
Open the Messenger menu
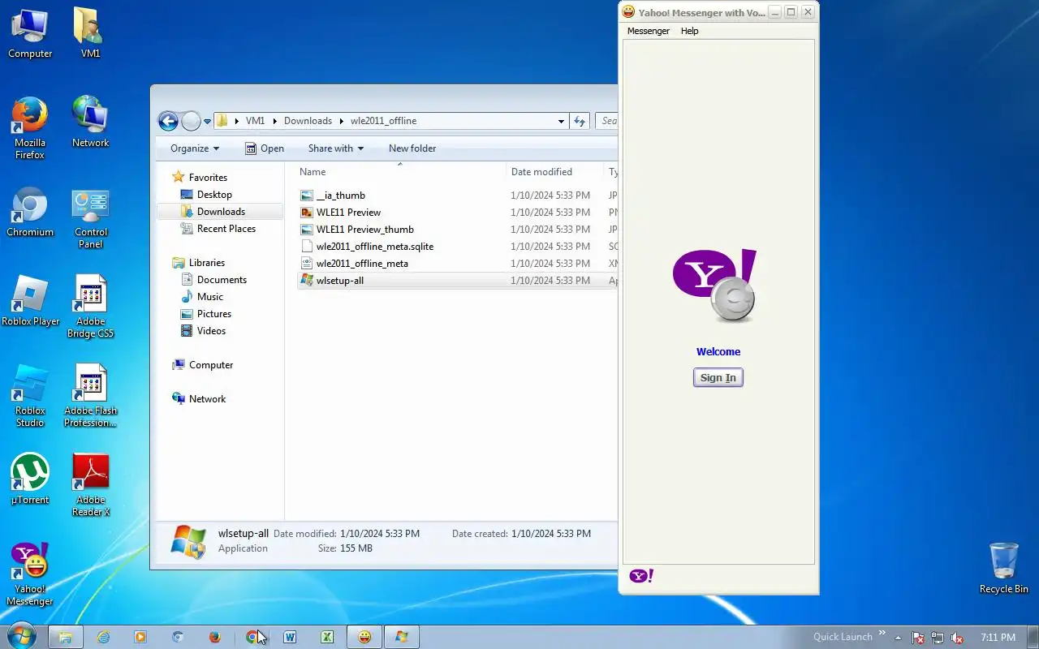click(x=649, y=31)
